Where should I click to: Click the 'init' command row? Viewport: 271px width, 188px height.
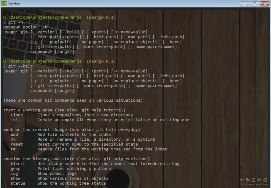pyautogui.click(x=100, y=120)
